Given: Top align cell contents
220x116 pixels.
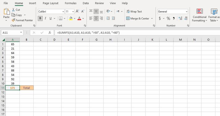Looking at the screenshot, I should (91, 11).
